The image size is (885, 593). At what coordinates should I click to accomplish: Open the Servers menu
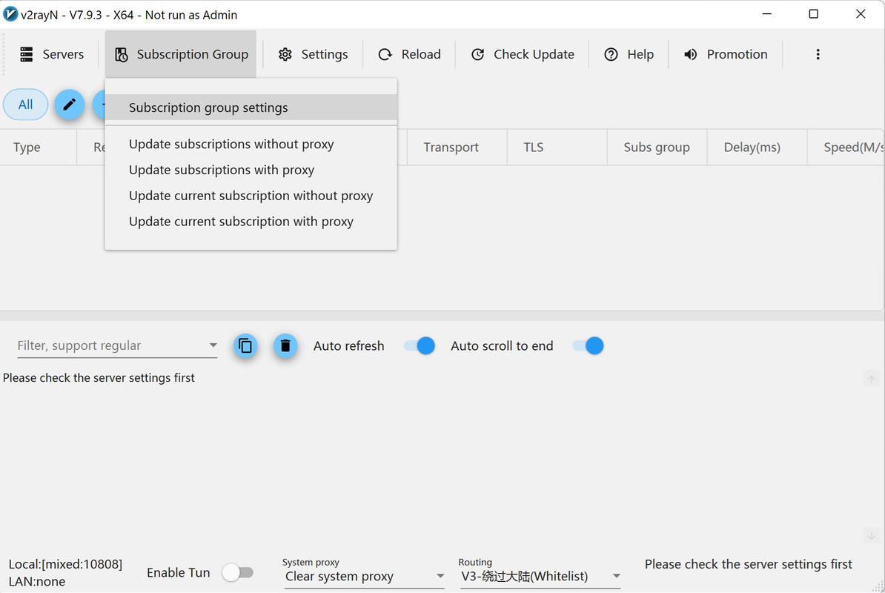coord(51,54)
